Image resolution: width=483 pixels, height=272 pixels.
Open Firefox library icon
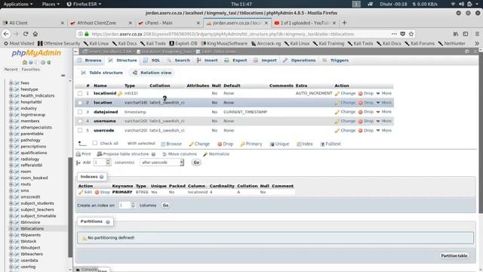click(456, 34)
